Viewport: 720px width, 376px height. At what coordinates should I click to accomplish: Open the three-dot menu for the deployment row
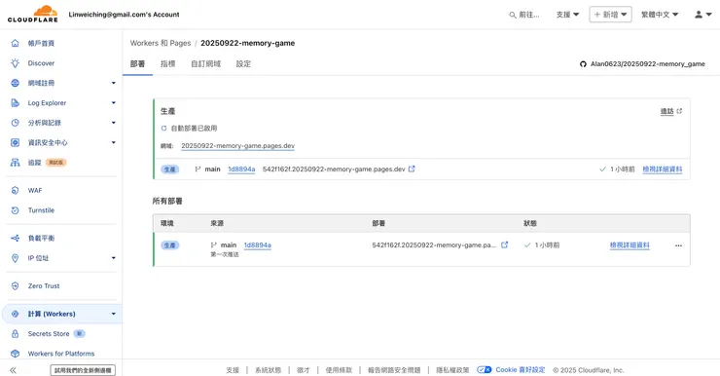tap(678, 245)
